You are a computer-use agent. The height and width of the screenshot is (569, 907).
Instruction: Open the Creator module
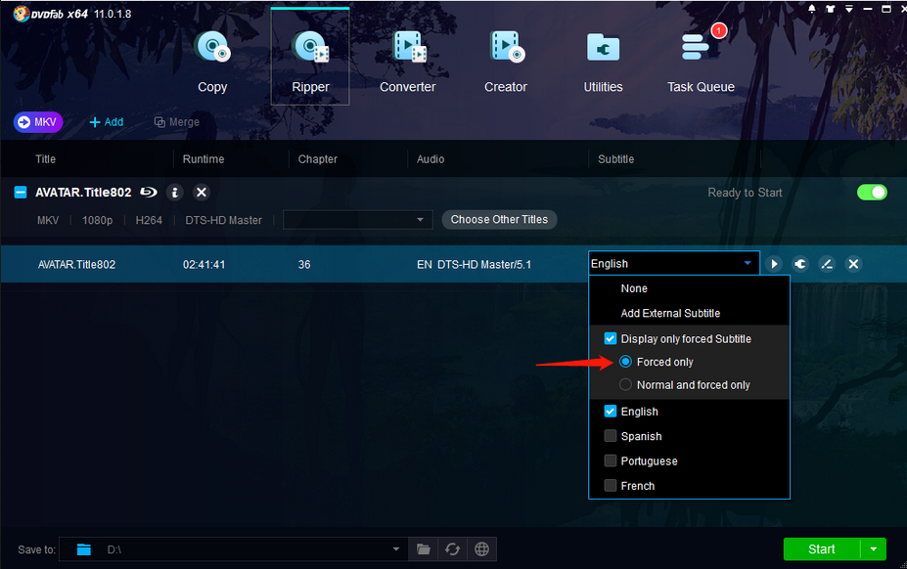tap(506, 61)
